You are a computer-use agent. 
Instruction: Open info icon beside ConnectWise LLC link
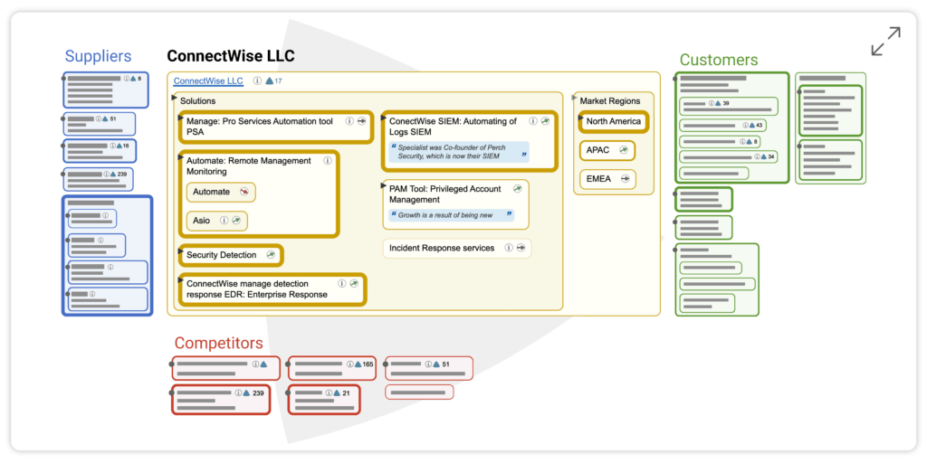(x=257, y=80)
